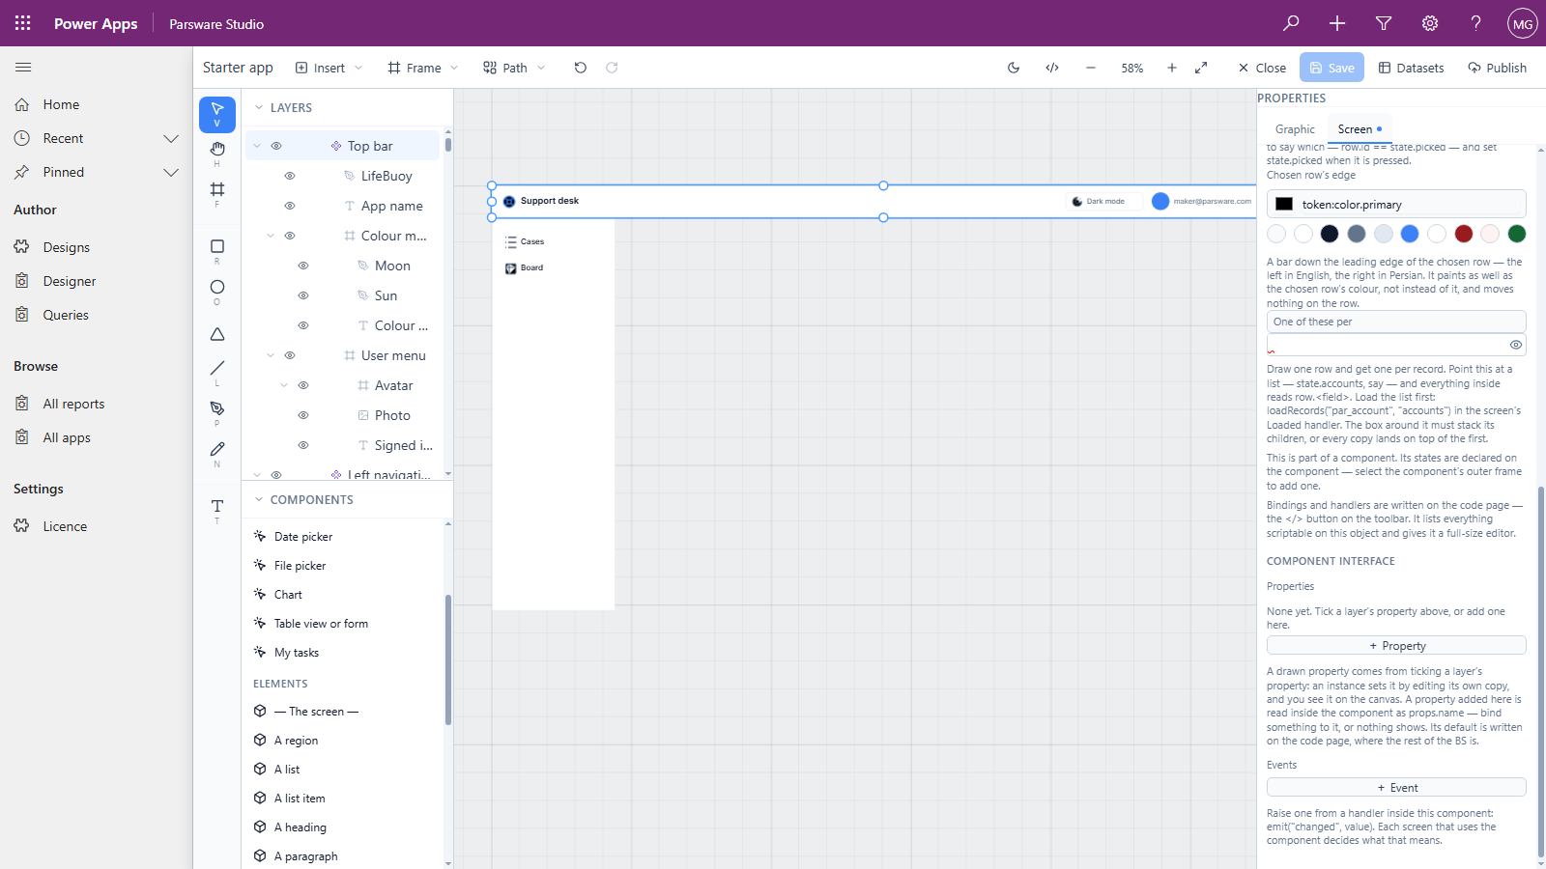
Task: Click the Publish button
Action: pyautogui.click(x=1497, y=68)
